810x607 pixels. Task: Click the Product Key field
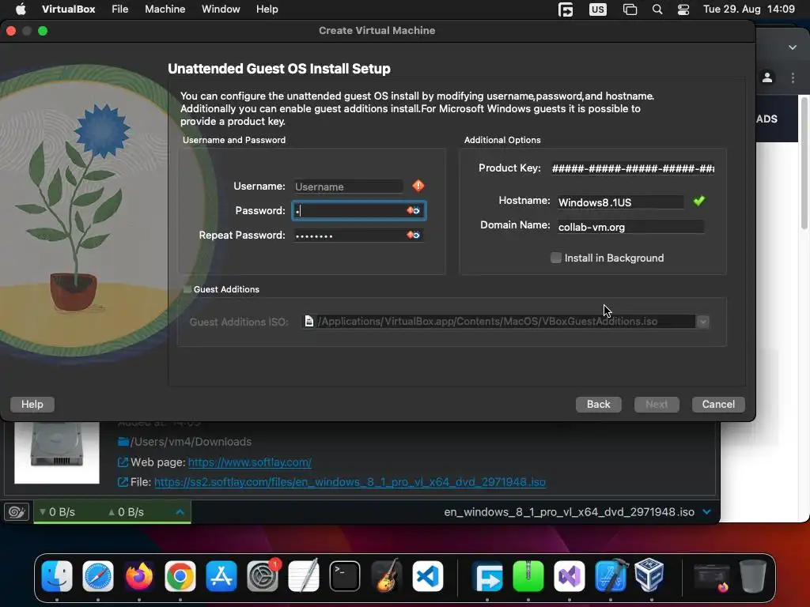(633, 168)
